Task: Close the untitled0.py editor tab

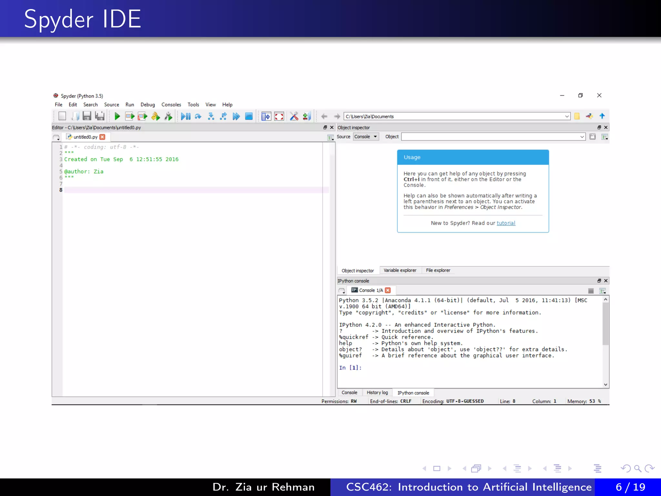Action: [102, 137]
